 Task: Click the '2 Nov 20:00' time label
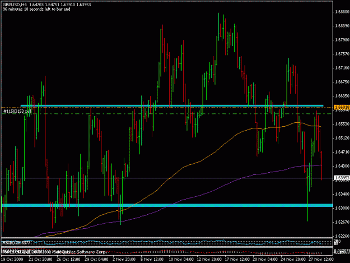click(x=124, y=260)
